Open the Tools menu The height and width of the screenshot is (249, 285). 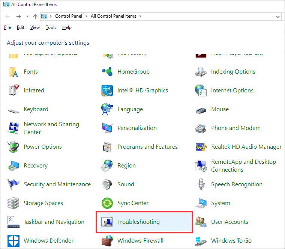[x=51, y=27]
